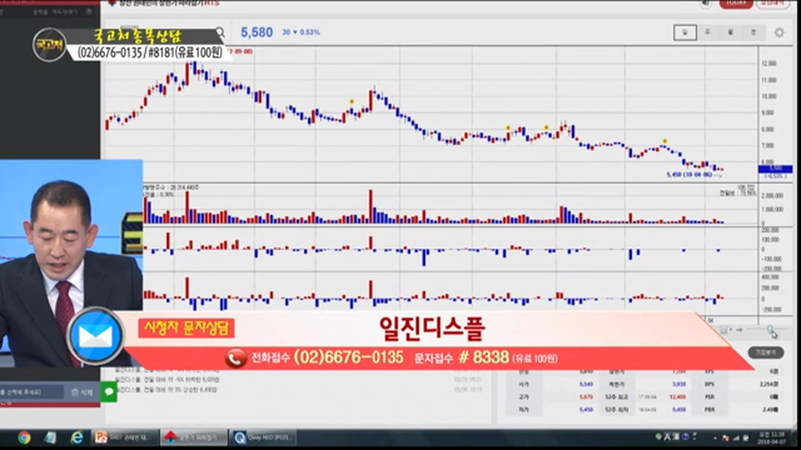Select the weekly (주) chart period
Screen dimensions: 801x450
coord(708,32)
